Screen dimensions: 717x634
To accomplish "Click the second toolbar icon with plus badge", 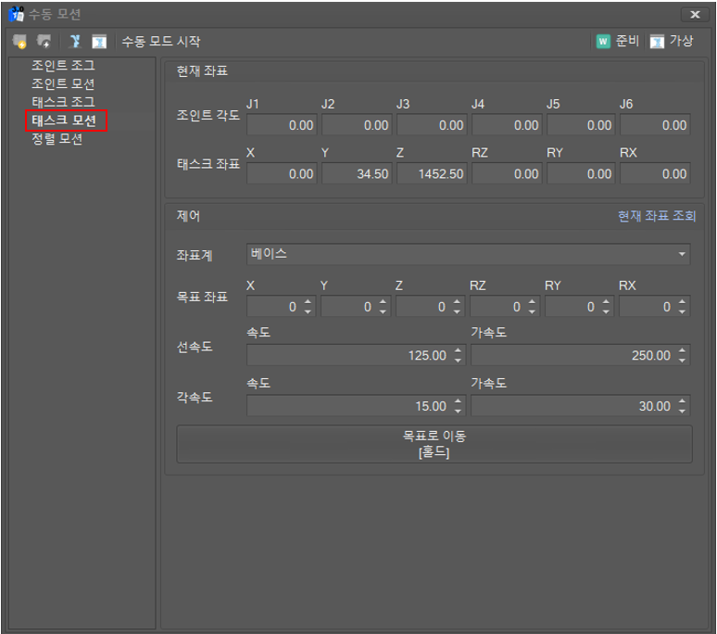I will 44,42.
